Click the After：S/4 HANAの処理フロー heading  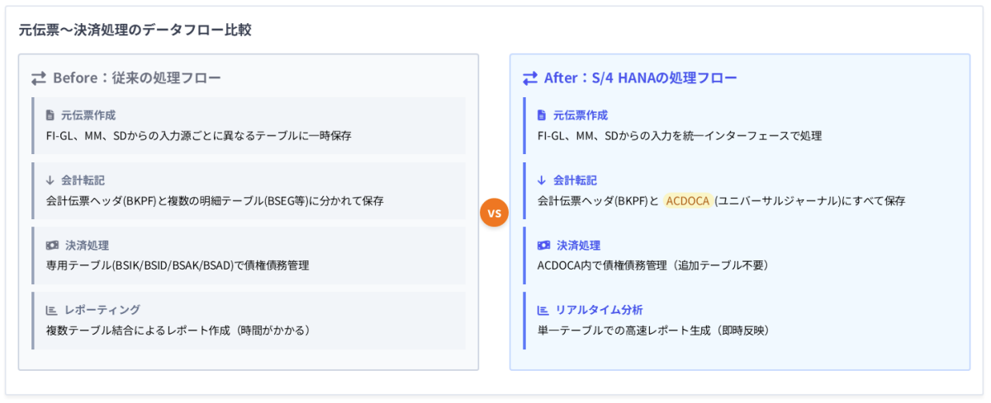[x=640, y=78]
